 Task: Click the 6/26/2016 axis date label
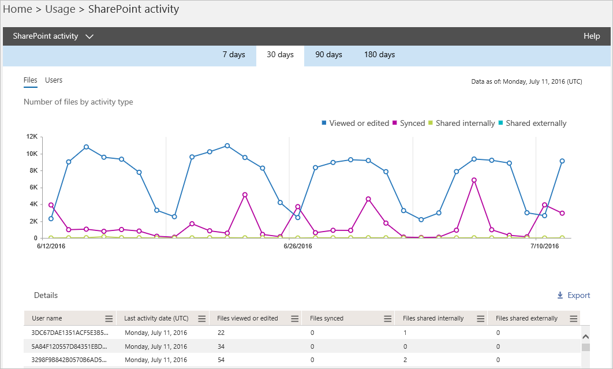click(297, 246)
